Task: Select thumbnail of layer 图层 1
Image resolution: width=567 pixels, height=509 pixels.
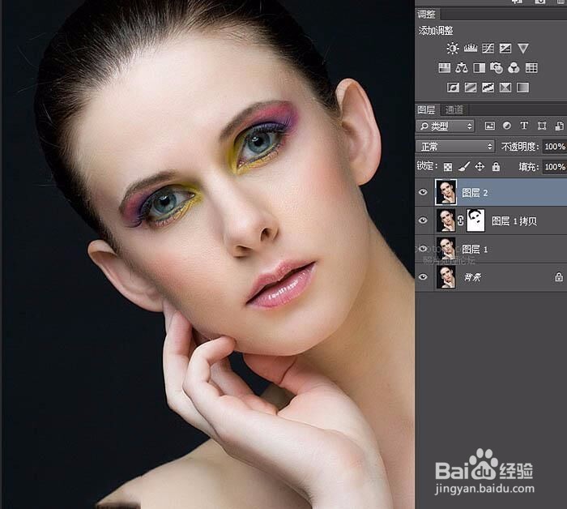Action: 446,249
